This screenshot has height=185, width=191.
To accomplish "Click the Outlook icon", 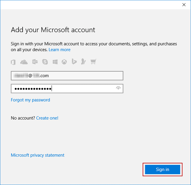I will pyautogui.click(x=35, y=62).
